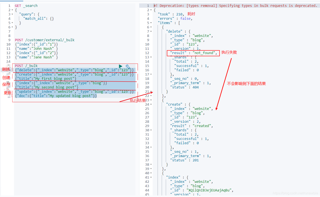Click "failed" : 0 at response line 16

point(186,70)
